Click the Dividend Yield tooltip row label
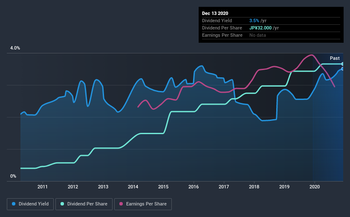The image size is (350, 217). [217, 21]
